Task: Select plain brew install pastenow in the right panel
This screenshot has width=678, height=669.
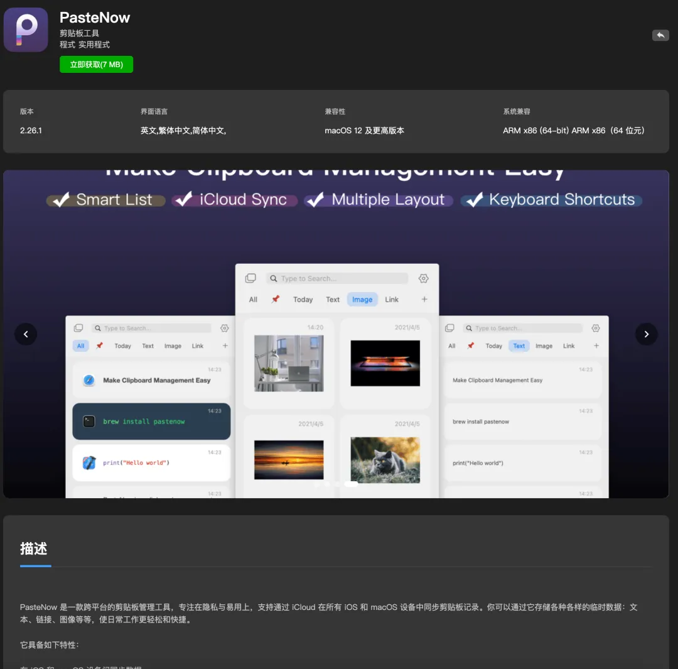Action: click(x=523, y=422)
